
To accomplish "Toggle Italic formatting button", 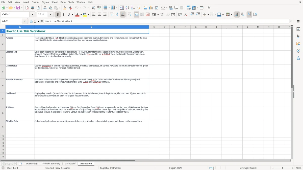I will click(x=63, y=15).
